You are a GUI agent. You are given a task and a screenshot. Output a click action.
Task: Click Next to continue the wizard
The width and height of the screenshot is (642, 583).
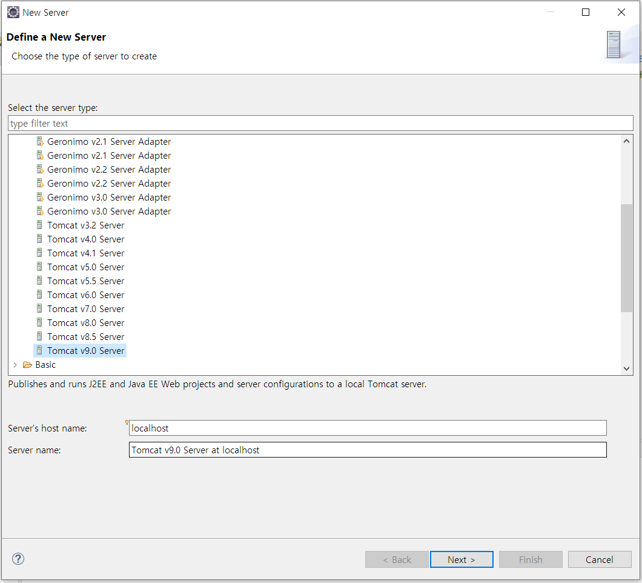tap(462, 559)
